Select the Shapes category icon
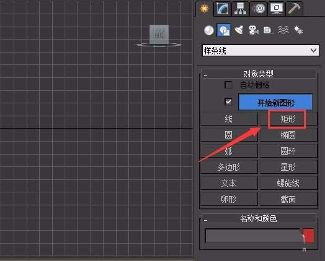325x261 pixels. (224, 30)
